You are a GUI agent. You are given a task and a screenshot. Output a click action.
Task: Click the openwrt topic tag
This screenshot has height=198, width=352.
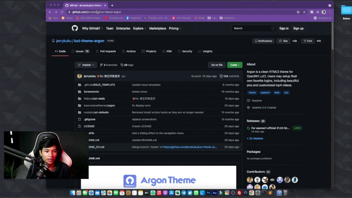tap(265, 92)
